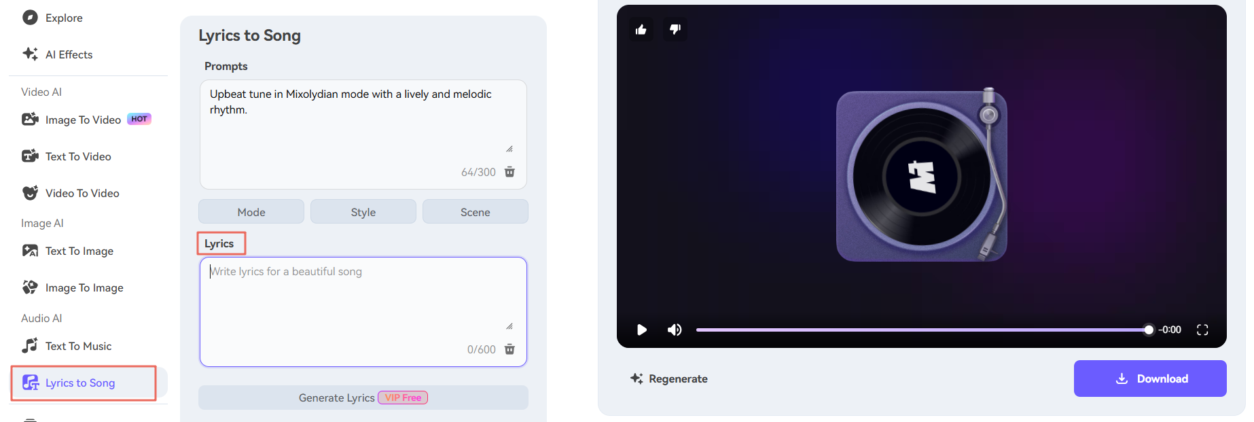Clear the prompt with the trash icon
The width and height of the screenshot is (1254, 422).
click(509, 172)
